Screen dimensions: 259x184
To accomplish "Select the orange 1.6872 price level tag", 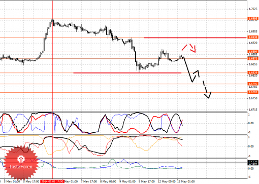I will (253, 58).
